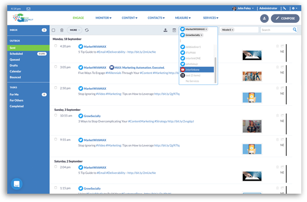Image resolution: width=307 pixels, height=202 pixels.
Task: Select debbiediner1 in account dropdown
Action: click(x=197, y=47)
